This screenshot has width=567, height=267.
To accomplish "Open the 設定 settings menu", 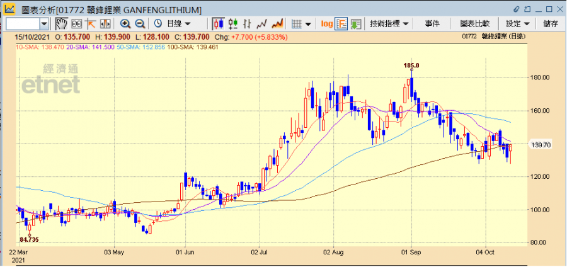I will tap(518, 23).
